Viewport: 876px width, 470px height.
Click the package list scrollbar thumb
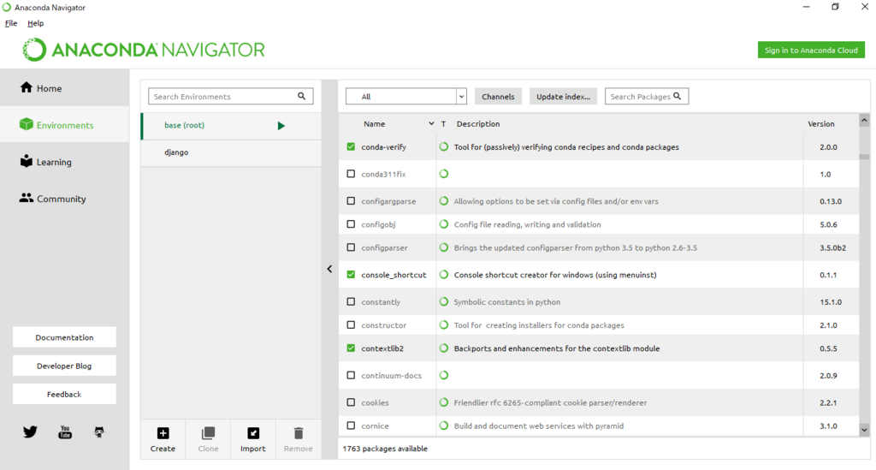pyautogui.click(x=864, y=157)
